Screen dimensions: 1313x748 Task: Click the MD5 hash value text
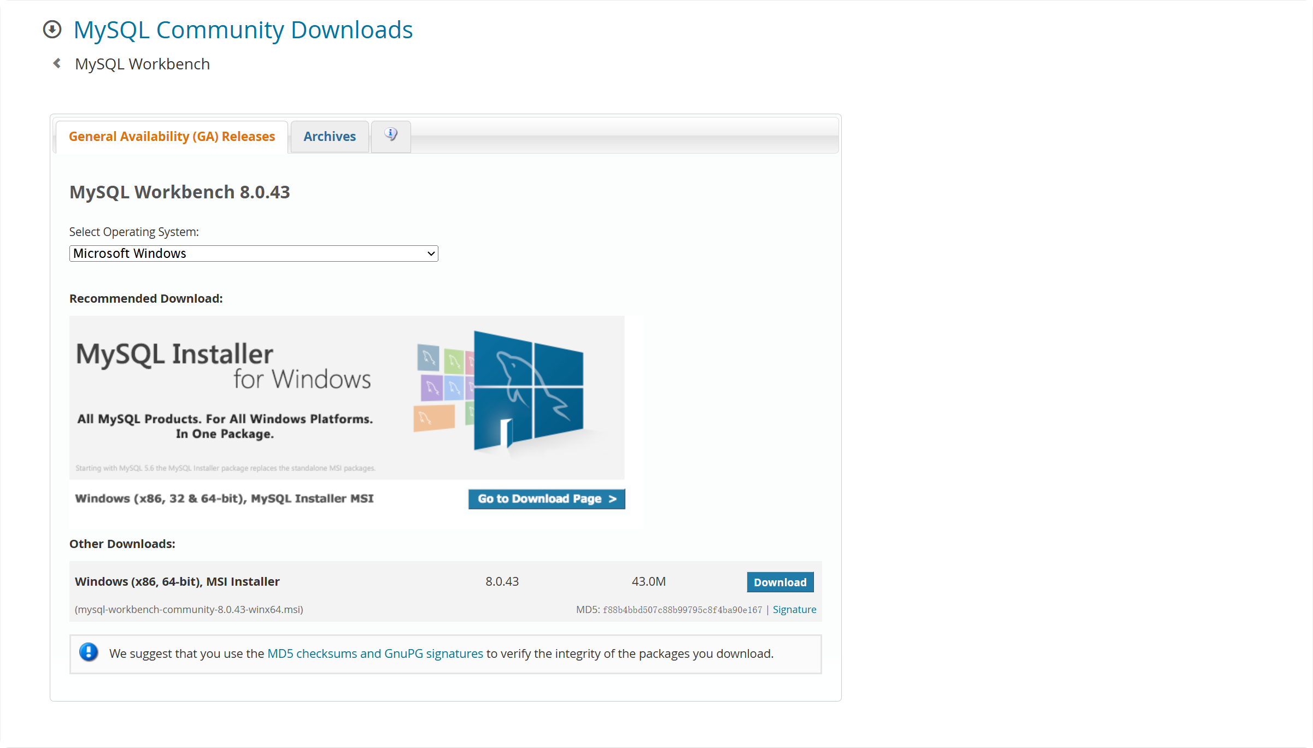[x=682, y=610]
